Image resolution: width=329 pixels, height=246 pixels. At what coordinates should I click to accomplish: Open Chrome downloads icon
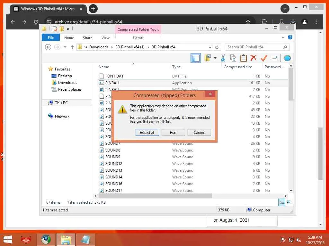tap(293, 22)
